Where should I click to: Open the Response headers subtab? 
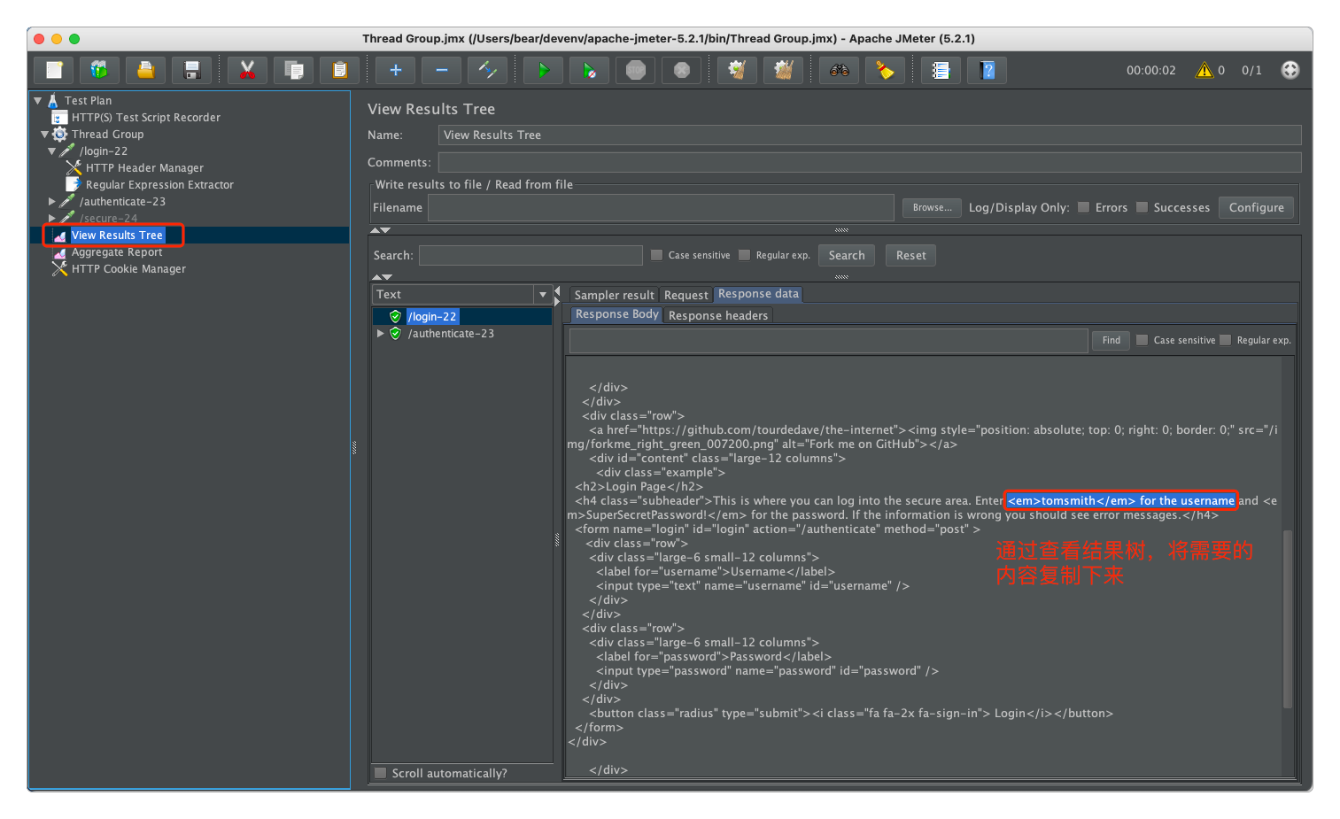718,315
